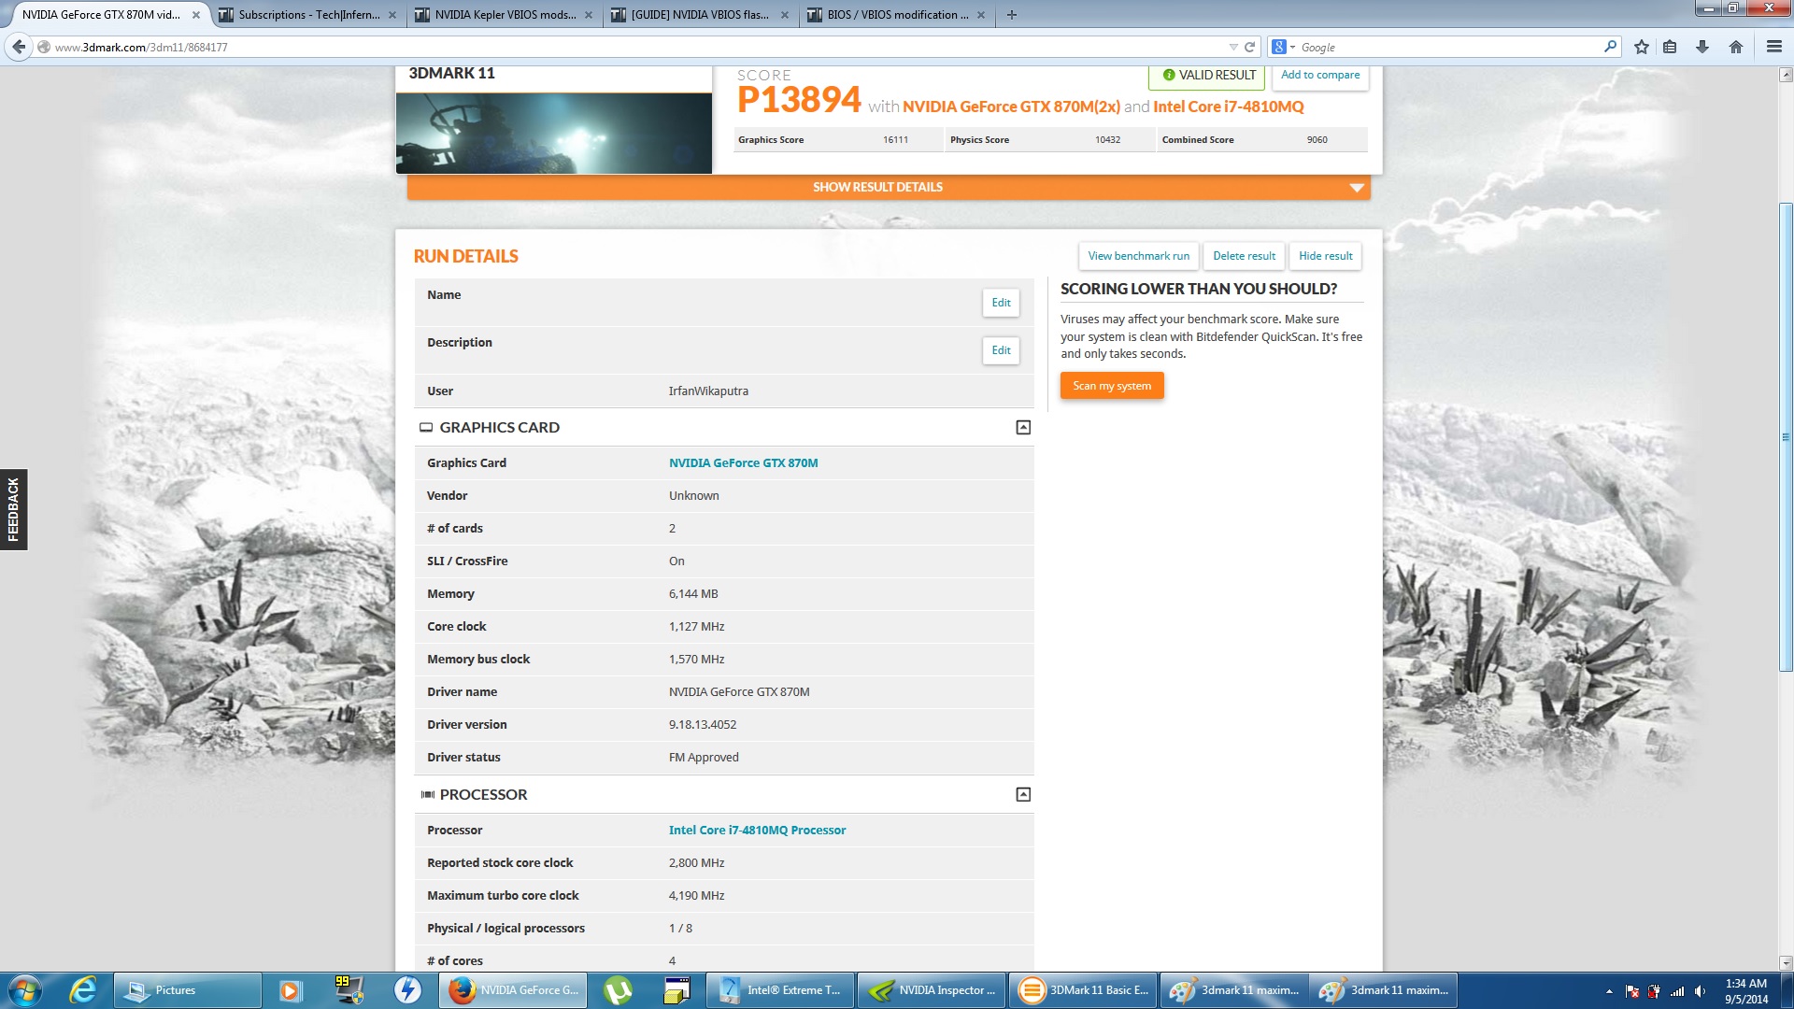Click the search magnifier icon in search box
The width and height of the screenshot is (1794, 1009).
[x=1610, y=47]
